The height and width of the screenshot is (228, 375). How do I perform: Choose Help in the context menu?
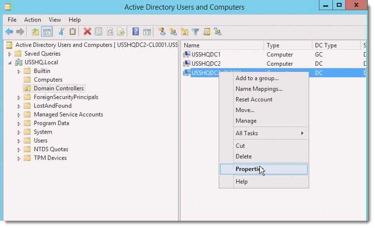tap(264, 182)
